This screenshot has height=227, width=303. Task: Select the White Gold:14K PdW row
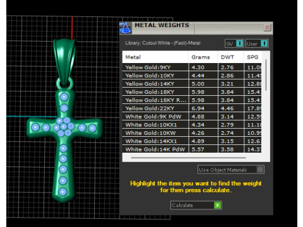tap(192, 149)
